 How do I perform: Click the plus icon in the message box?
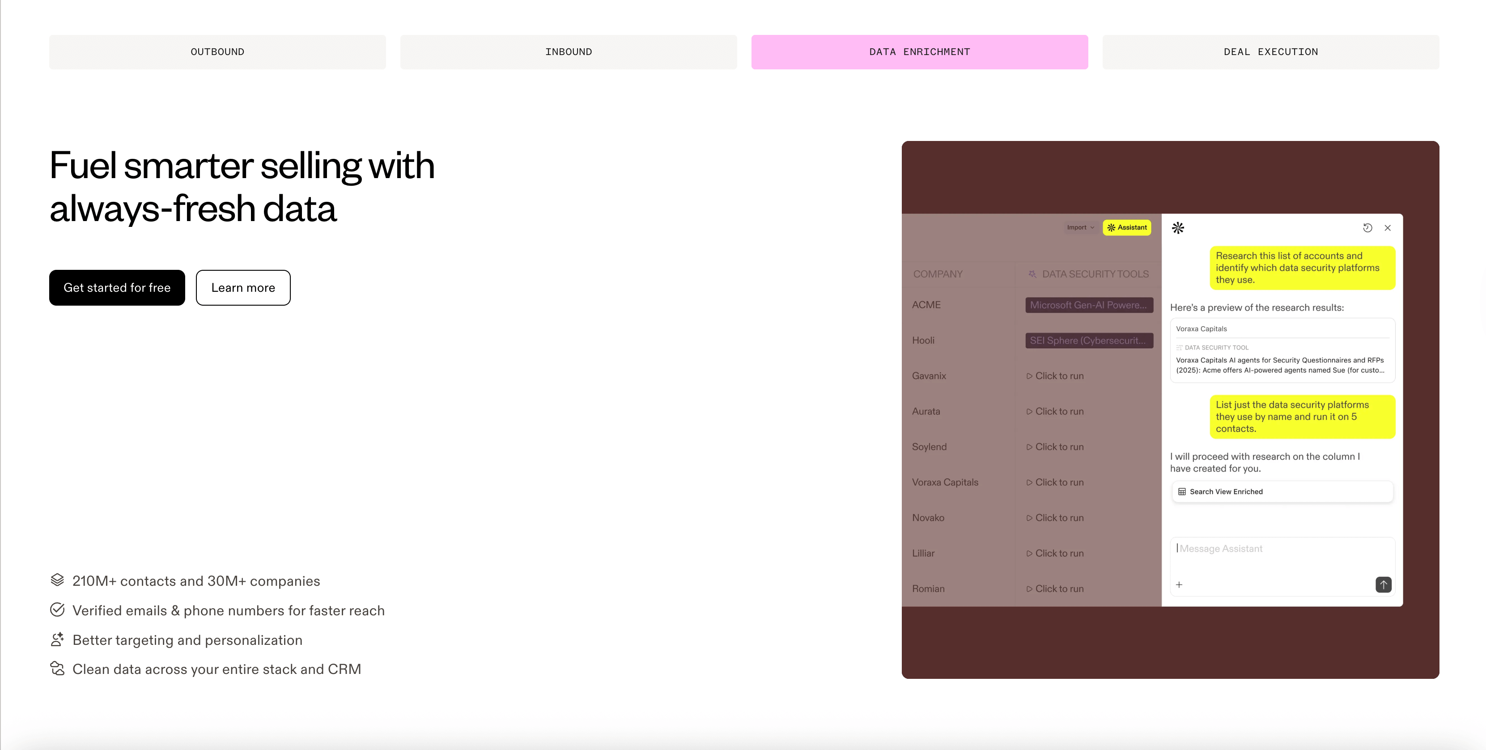[x=1179, y=584]
